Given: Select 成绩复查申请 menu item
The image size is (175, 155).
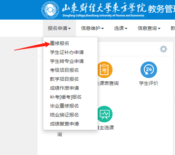Looking at the screenshot, I should (64, 124).
